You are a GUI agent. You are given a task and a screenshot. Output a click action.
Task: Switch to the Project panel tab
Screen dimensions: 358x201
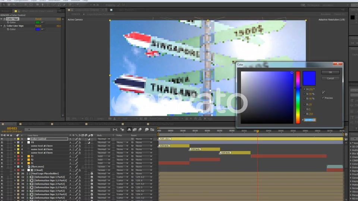click(5, 11)
